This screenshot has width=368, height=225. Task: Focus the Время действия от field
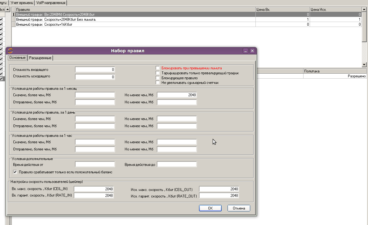tap(95, 164)
